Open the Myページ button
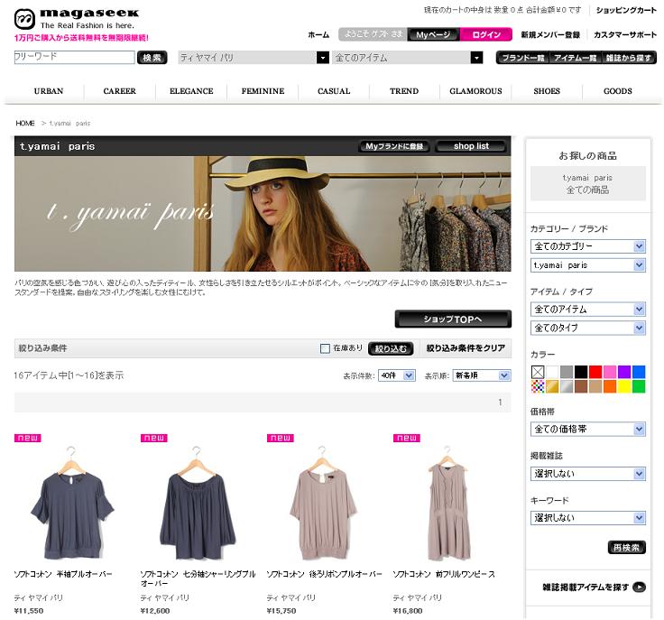Viewport: 664px width, 620px height. point(433,34)
